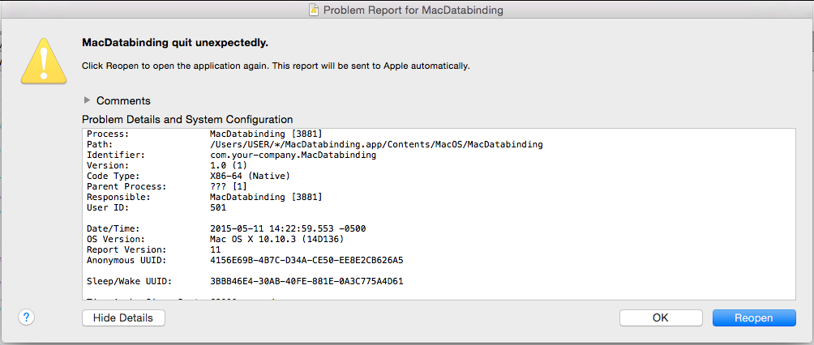814x345 pixels.
Task: Click the 'Anonymous UUID:' field label
Action: click(x=126, y=260)
